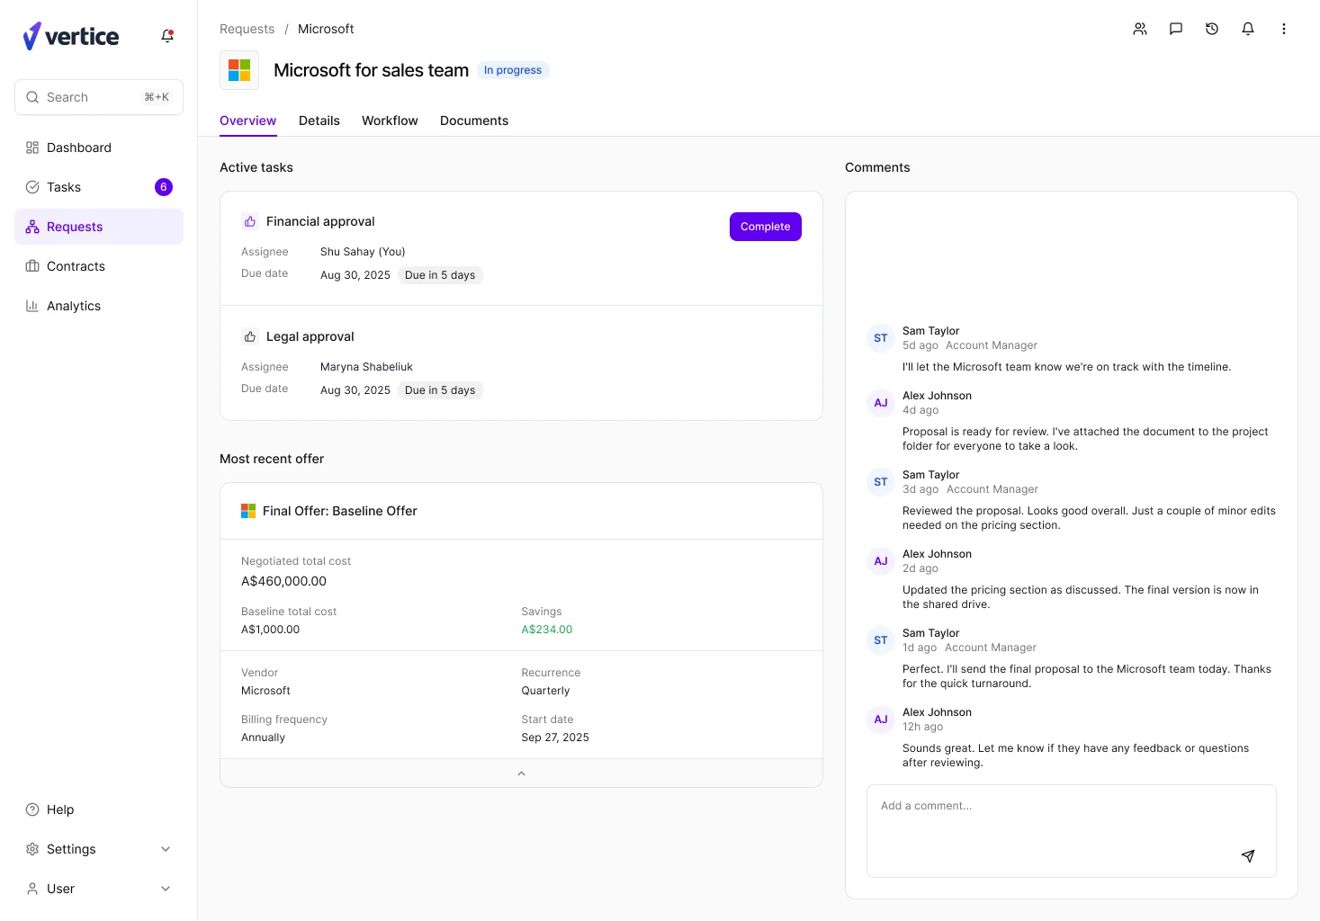Open the comments chat icon in header
The image size is (1320, 921).
[x=1176, y=29]
